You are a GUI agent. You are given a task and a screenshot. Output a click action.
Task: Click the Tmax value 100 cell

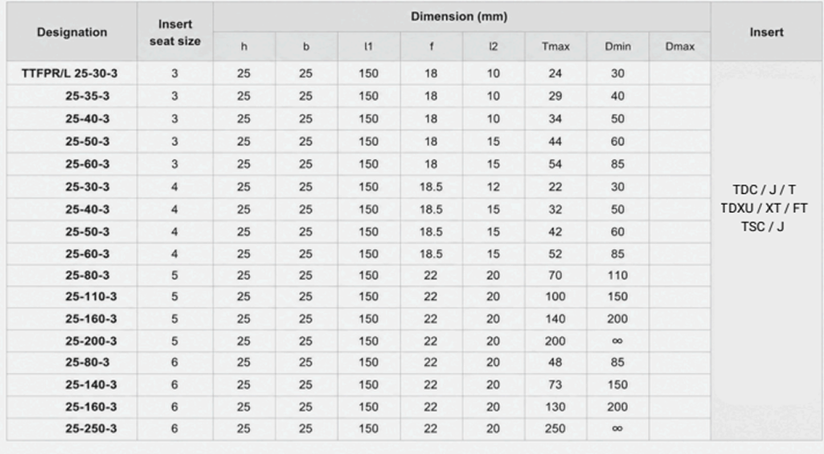click(555, 297)
